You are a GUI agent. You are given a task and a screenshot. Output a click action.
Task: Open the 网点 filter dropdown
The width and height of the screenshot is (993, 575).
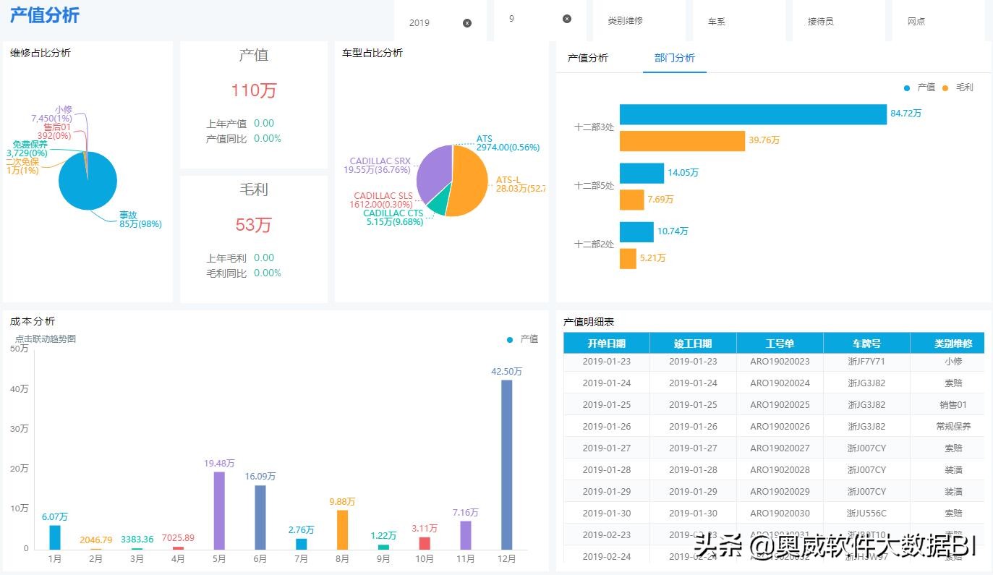[x=938, y=21]
